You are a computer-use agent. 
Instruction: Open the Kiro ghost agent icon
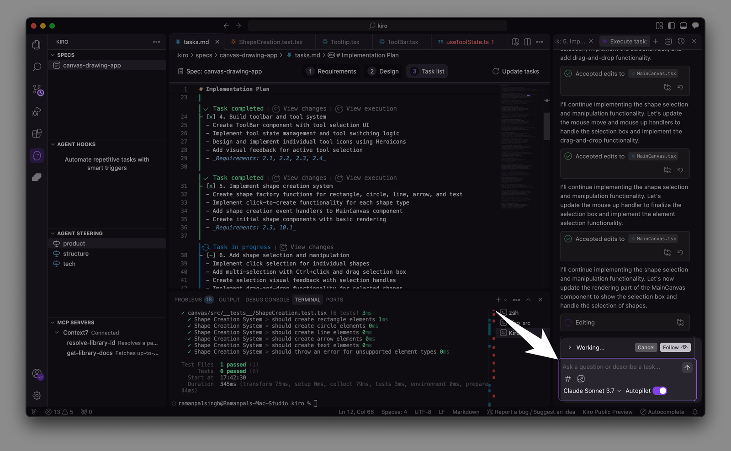pos(37,155)
